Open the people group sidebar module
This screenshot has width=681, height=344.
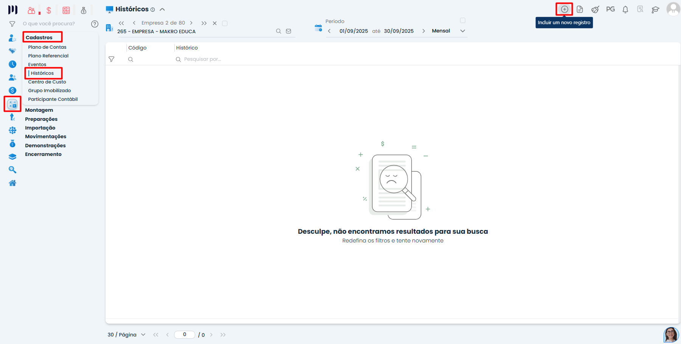tap(12, 77)
